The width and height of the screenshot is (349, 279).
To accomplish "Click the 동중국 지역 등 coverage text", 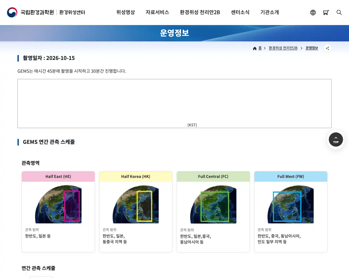I will [115, 242].
